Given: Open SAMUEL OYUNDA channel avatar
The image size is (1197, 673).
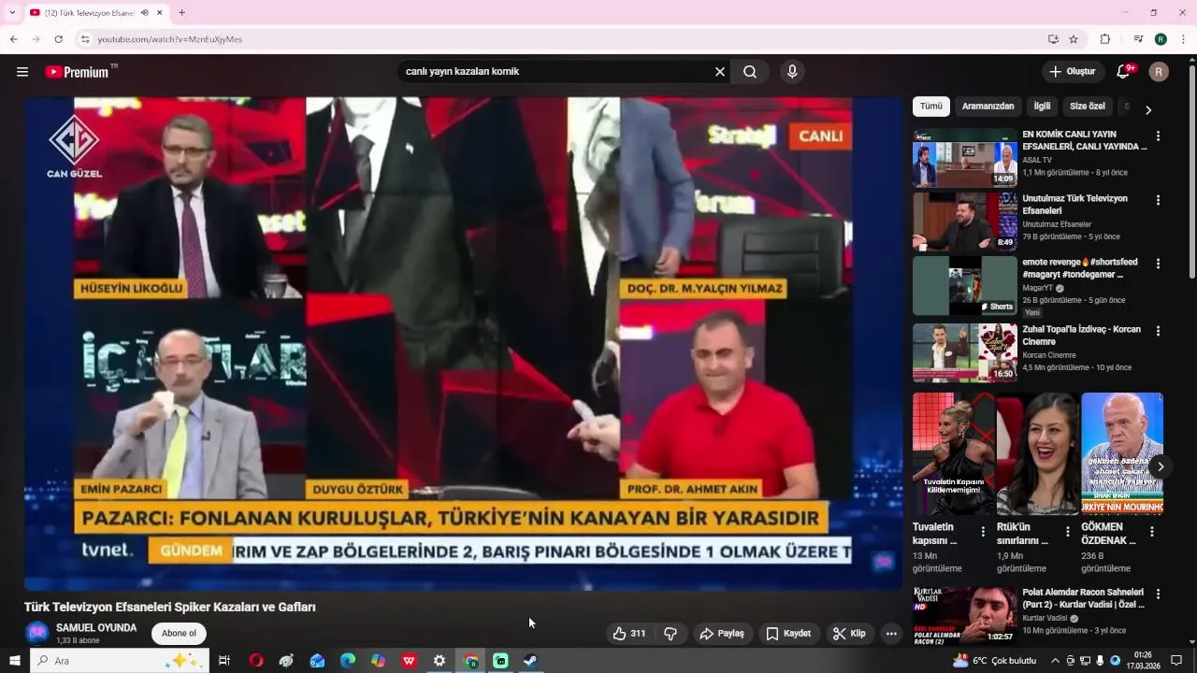Looking at the screenshot, I should click(37, 633).
